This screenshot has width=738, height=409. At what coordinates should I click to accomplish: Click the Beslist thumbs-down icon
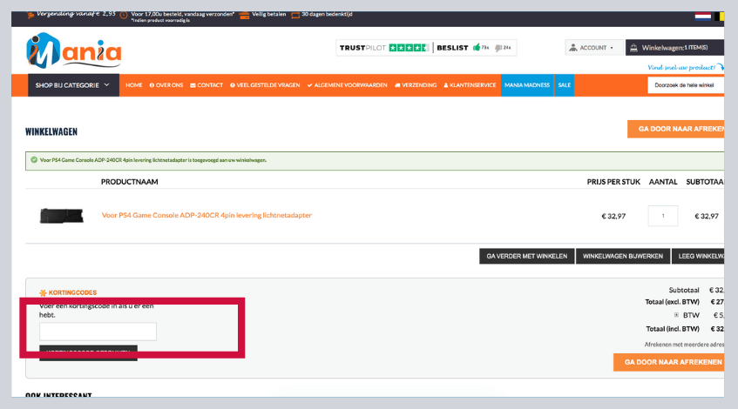pyautogui.click(x=498, y=48)
